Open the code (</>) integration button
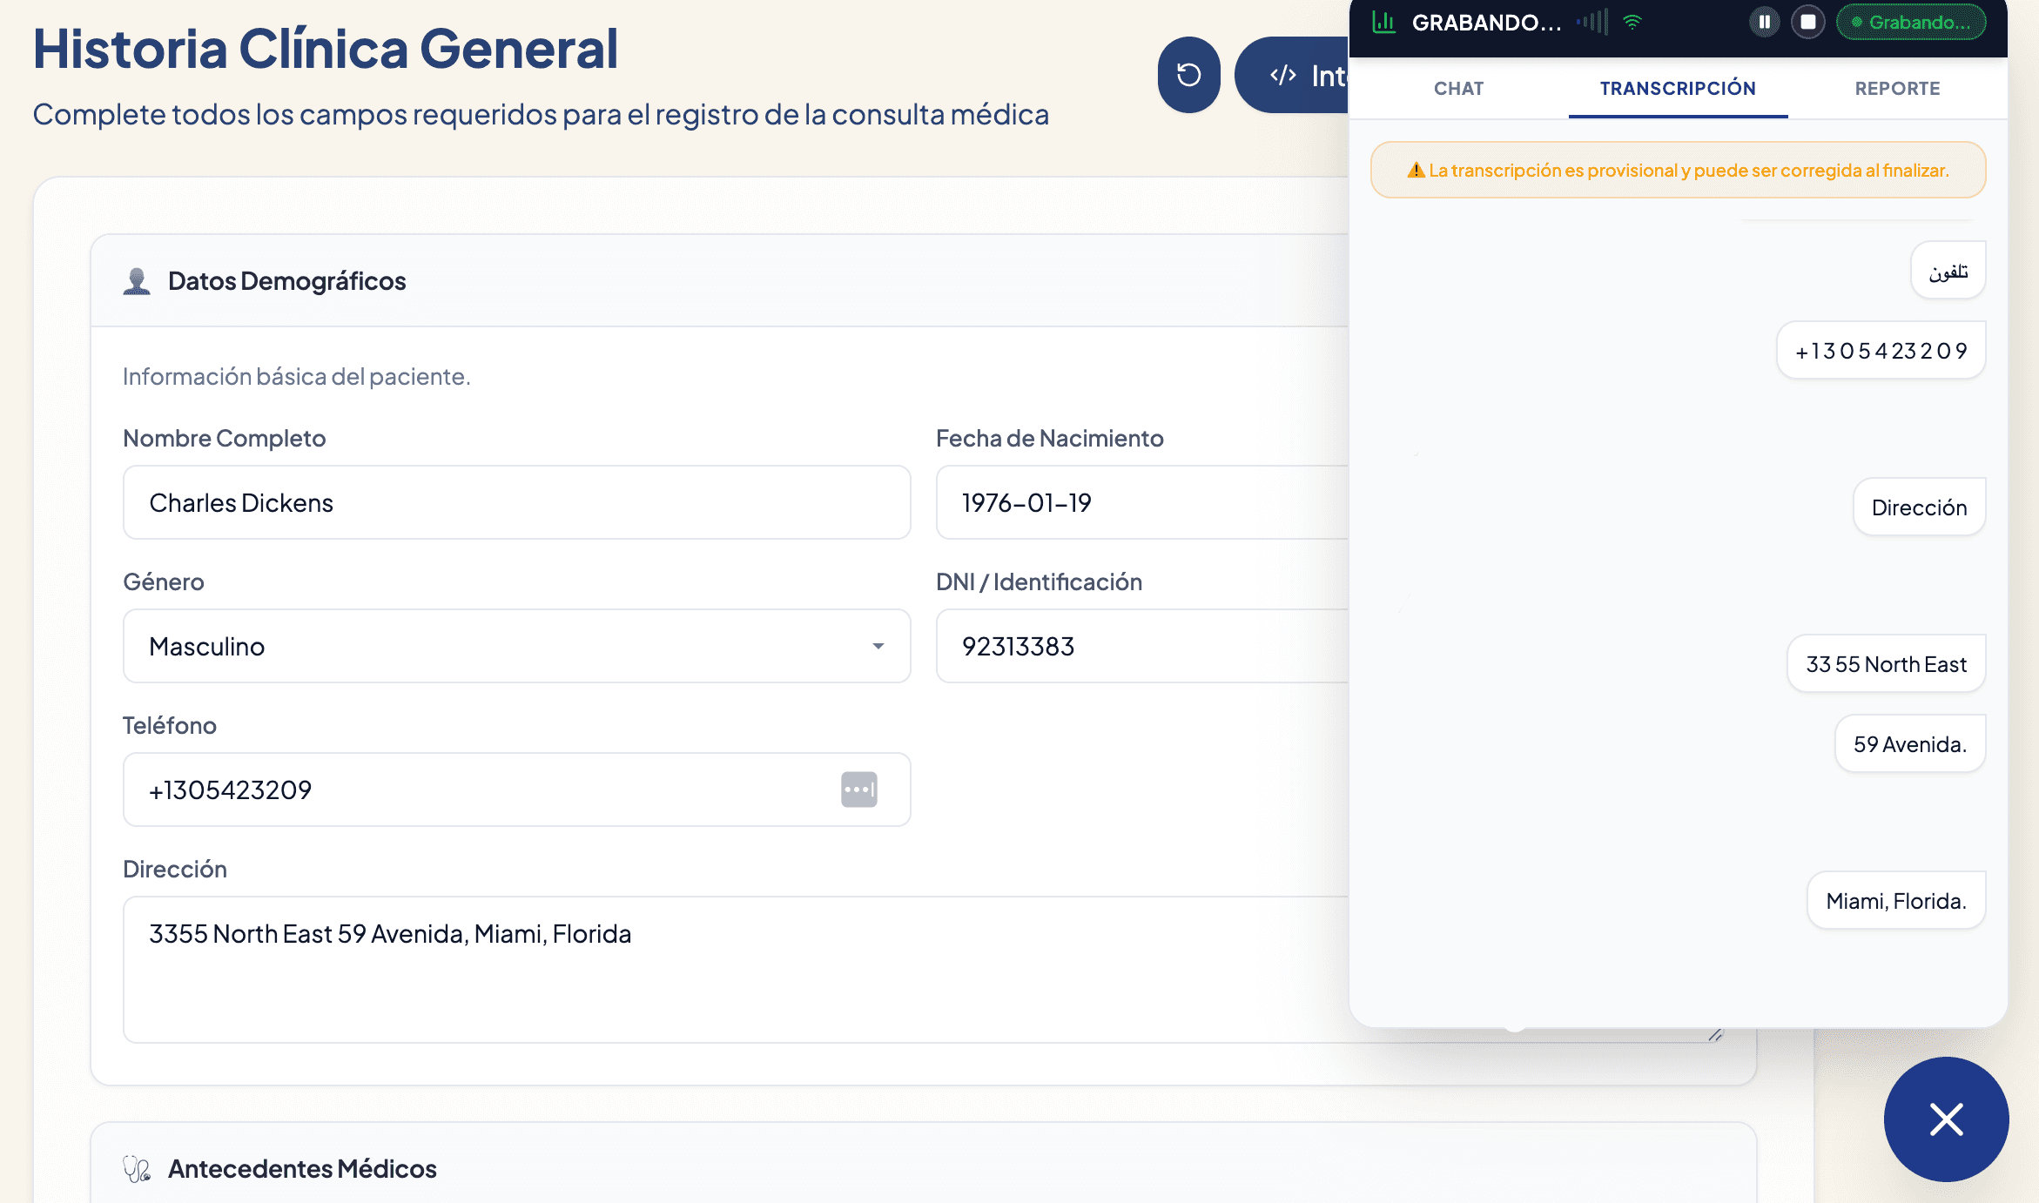The height and width of the screenshot is (1203, 2039). point(1282,75)
